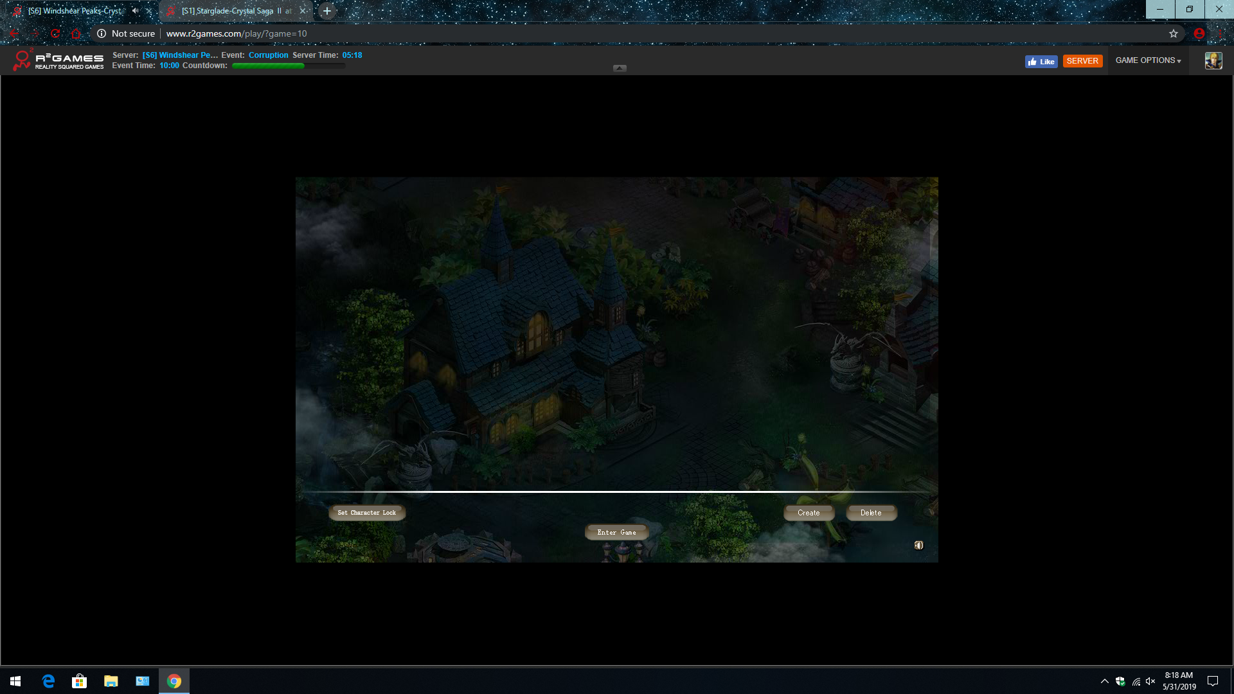Screen dimensions: 1234x694
Task: Click the browser forward arrow
Action: (35, 33)
